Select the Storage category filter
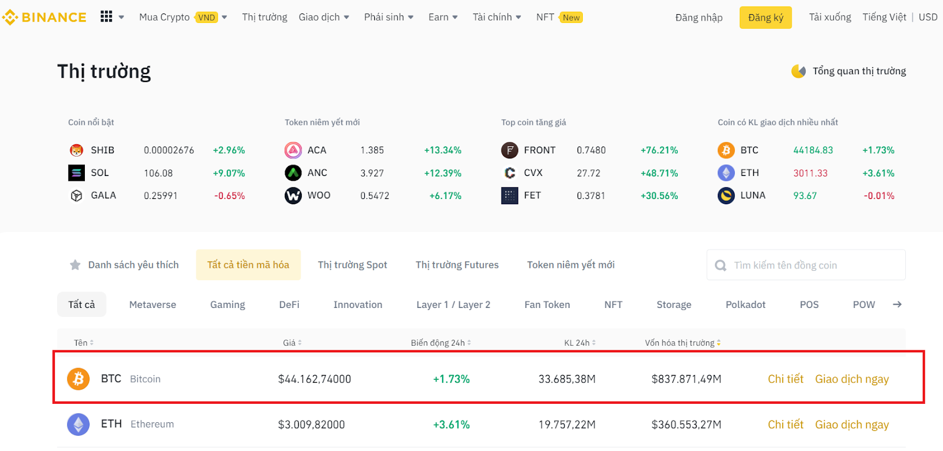The image size is (943, 451). pyautogui.click(x=674, y=304)
